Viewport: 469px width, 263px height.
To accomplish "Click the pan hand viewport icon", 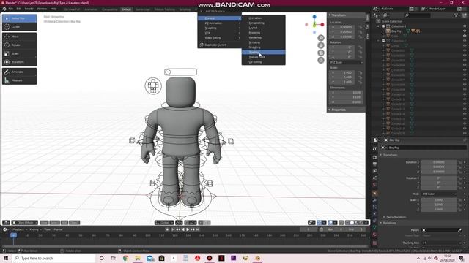I will pos(321,45).
